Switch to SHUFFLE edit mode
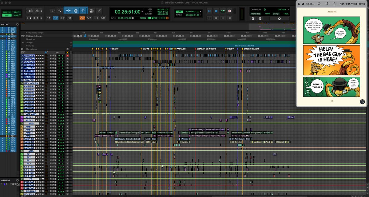369x197 pixels. point(7,13)
